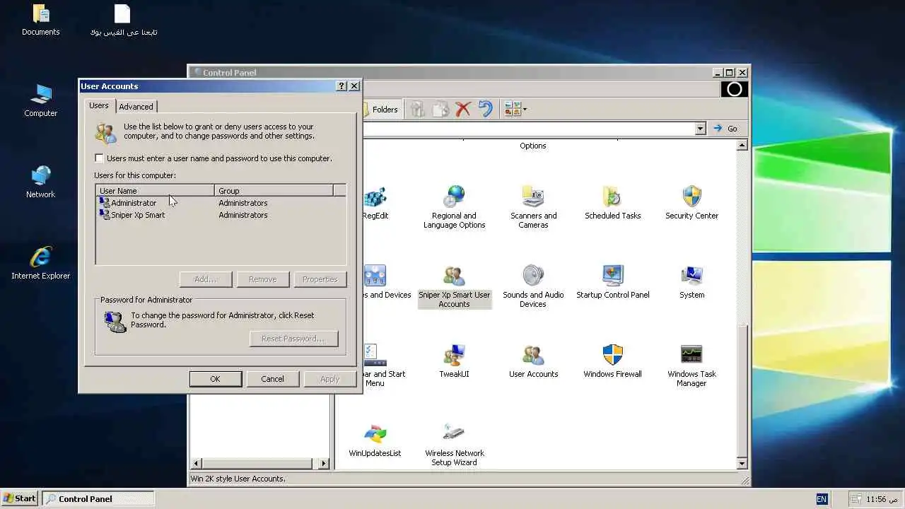
Task: Click the User Name column header
Action: 155,191
